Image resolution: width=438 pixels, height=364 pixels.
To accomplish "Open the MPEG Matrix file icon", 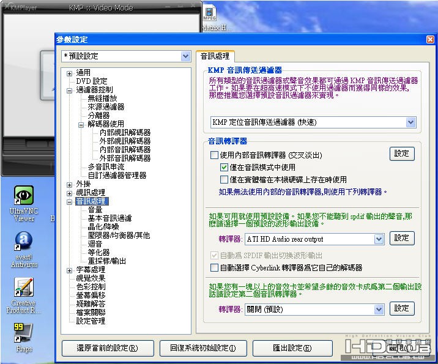I will click(209, 17).
